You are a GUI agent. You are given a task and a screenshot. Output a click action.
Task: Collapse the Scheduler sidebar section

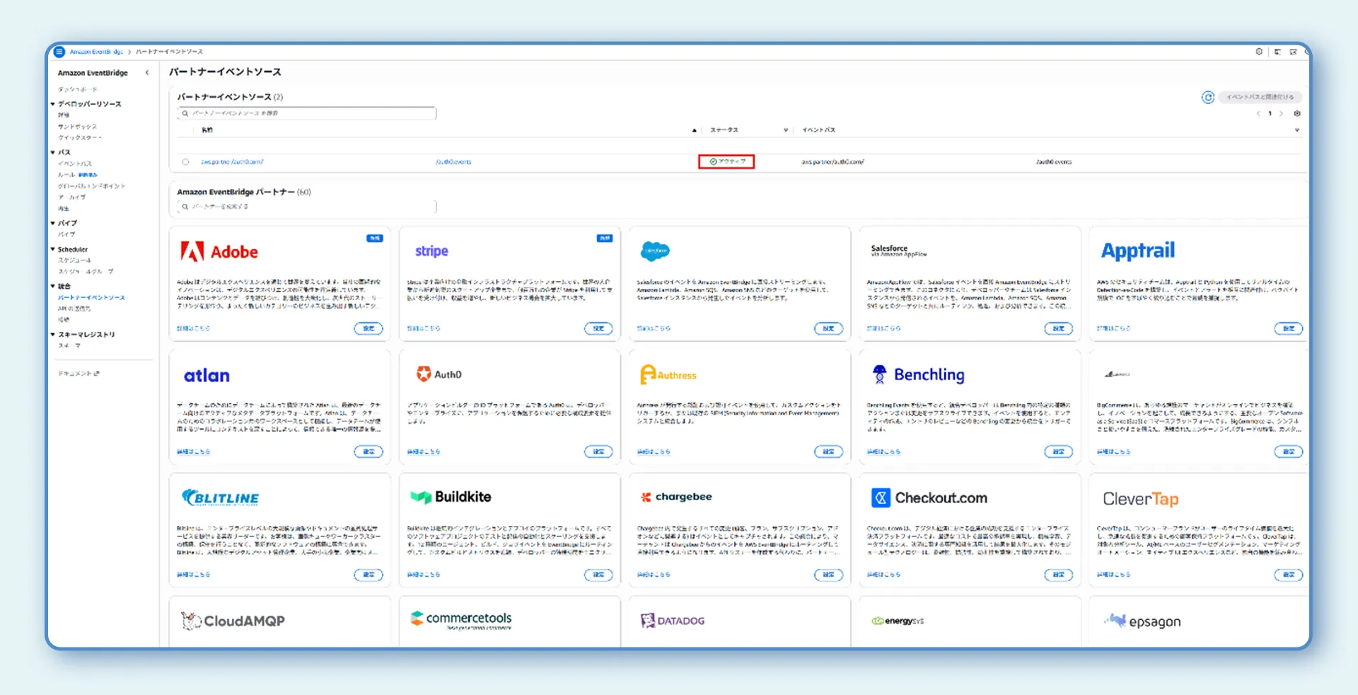[53, 249]
